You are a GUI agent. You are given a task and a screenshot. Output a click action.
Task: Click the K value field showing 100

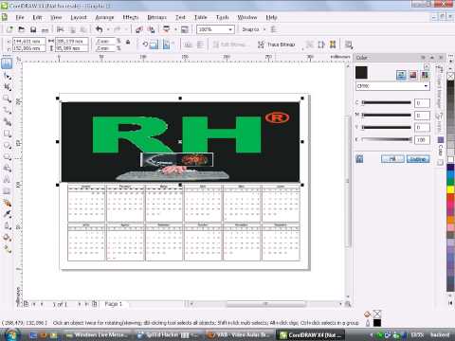tap(422, 139)
